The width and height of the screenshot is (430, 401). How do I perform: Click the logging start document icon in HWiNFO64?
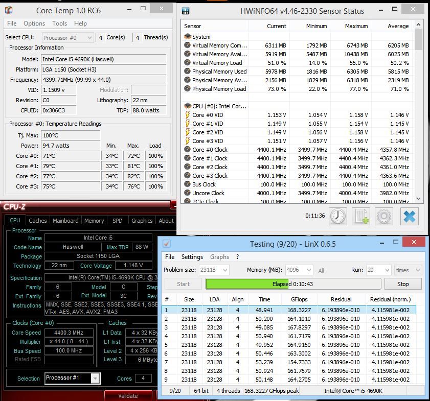[x=361, y=217]
